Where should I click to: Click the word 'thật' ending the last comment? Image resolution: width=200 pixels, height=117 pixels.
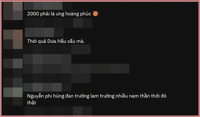click(31, 102)
